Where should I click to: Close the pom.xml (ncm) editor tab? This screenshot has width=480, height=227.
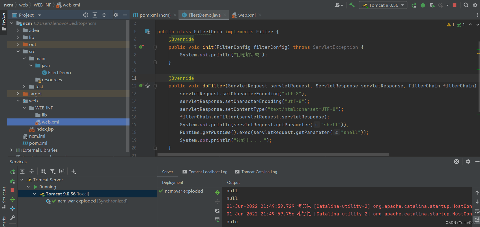click(175, 15)
